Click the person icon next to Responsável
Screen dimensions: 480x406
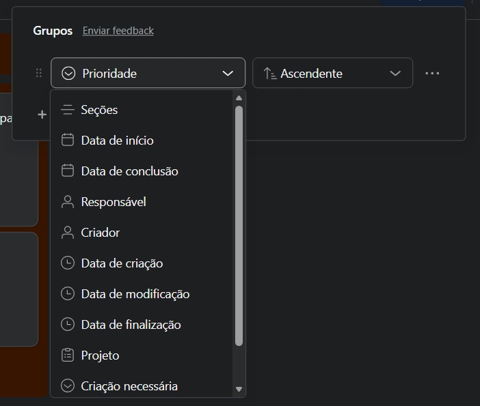[68, 201]
